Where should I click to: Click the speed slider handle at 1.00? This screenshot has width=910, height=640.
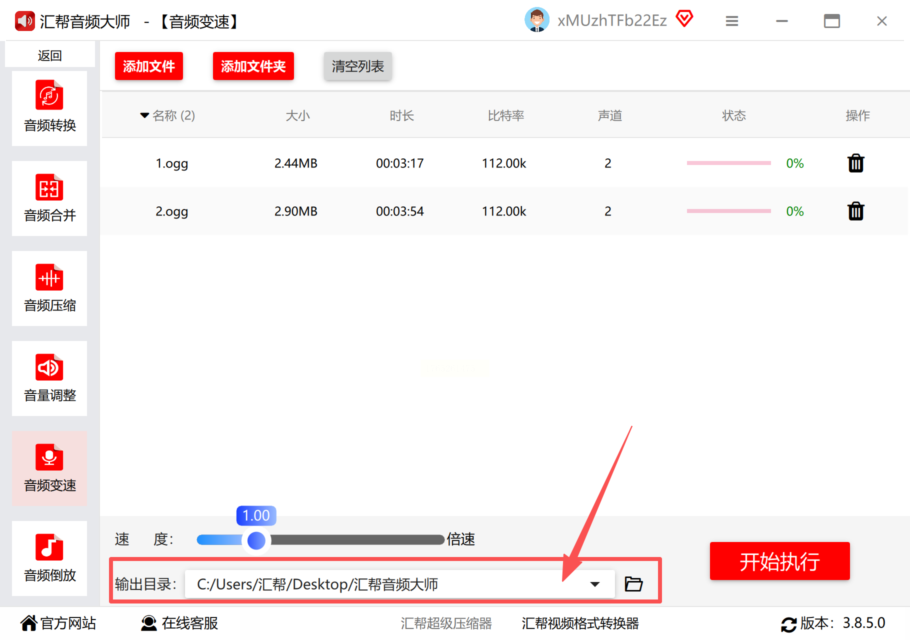[256, 540]
